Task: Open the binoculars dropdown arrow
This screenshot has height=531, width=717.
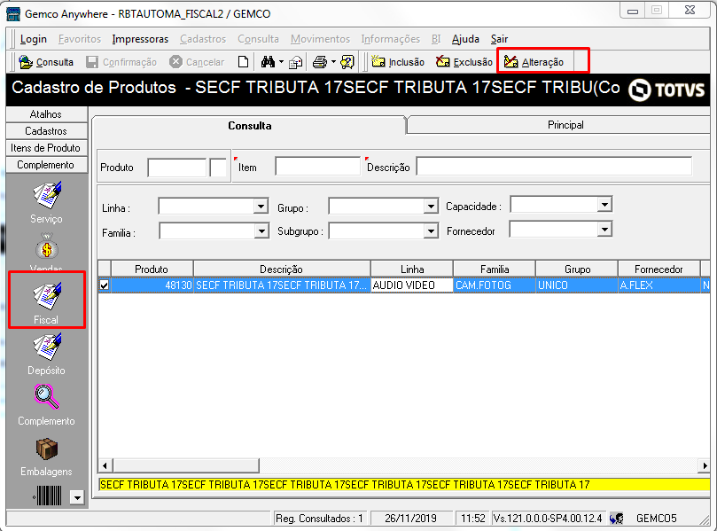Action: (281, 62)
